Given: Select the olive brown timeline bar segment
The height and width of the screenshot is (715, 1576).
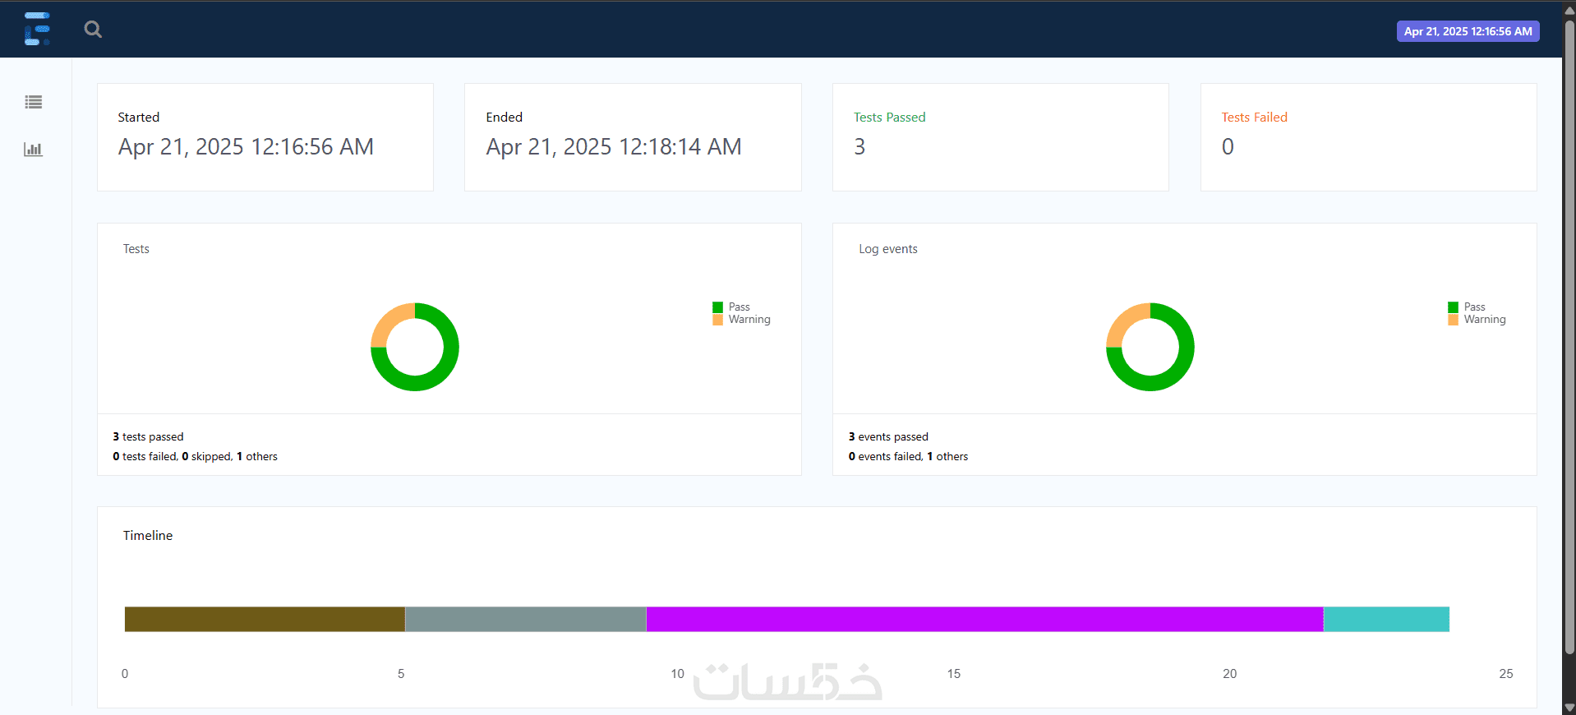Looking at the screenshot, I should pos(265,619).
